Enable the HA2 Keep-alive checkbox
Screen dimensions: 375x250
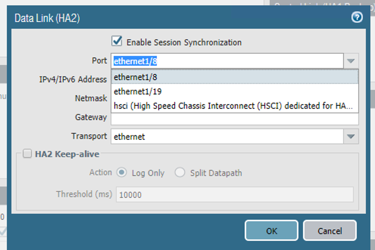(27, 154)
